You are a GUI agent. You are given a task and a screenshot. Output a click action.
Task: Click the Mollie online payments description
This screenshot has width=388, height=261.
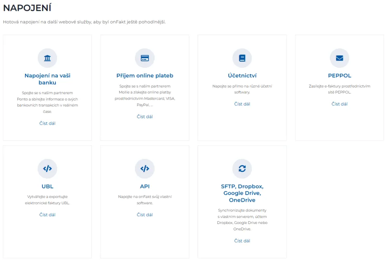click(x=145, y=95)
